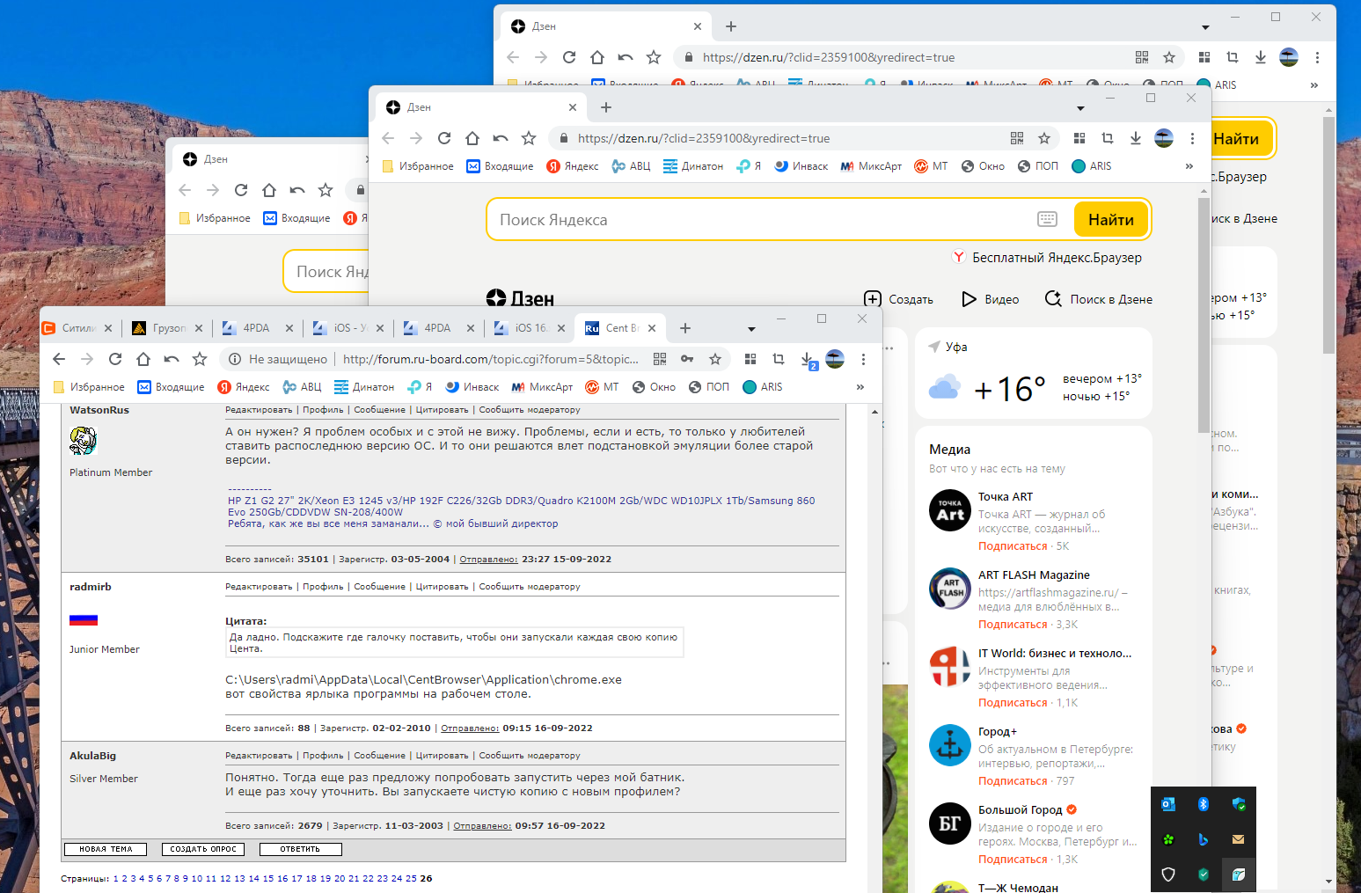
Task: Open downloads in the forum browser window
Action: click(808, 359)
